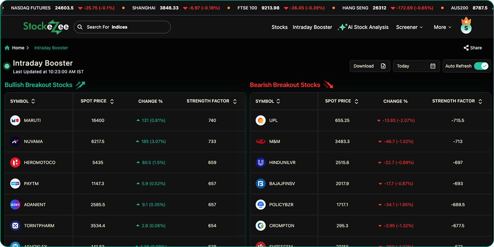Image resolution: width=494 pixels, height=247 pixels.
Task: Click the Home breadcrumb house icon
Action: pyautogui.click(x=7, y=48)
